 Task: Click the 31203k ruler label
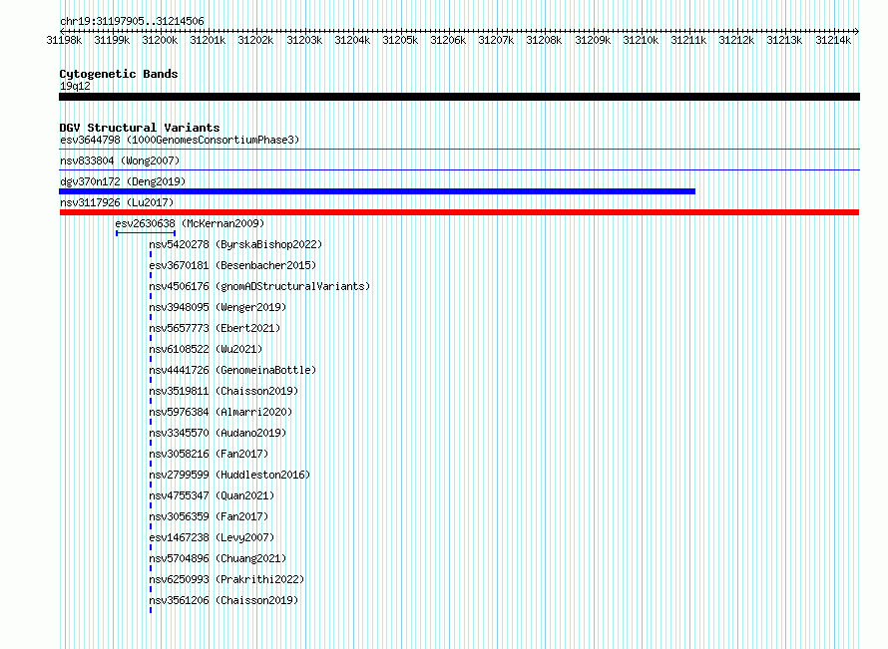pos(304,40)
